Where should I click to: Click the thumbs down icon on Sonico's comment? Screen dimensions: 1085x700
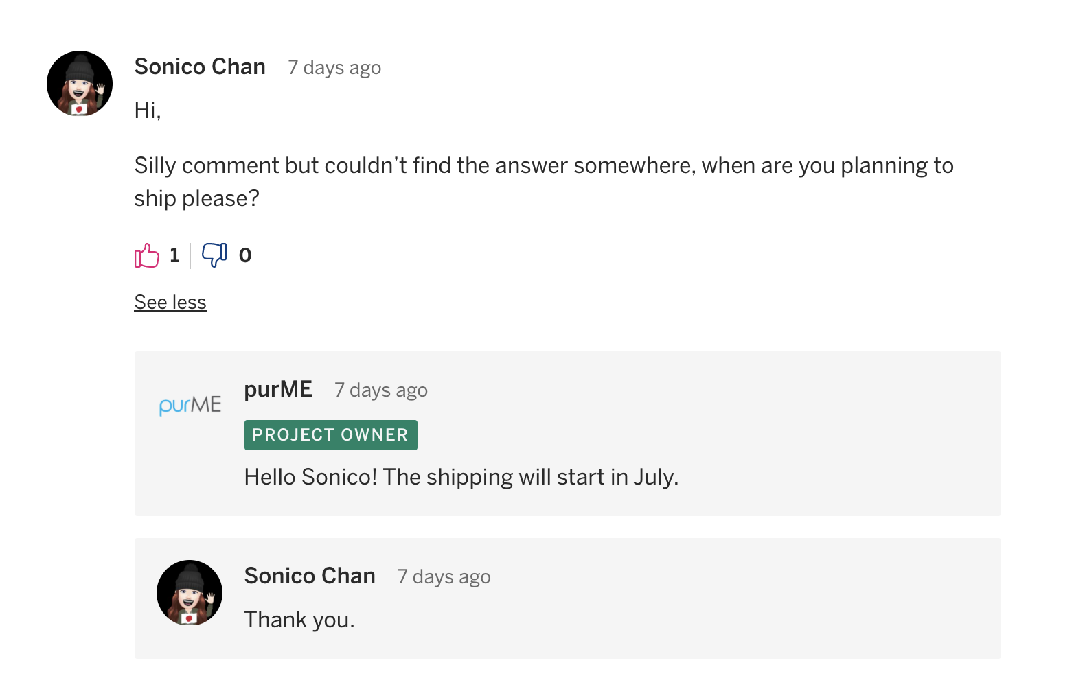214,255
